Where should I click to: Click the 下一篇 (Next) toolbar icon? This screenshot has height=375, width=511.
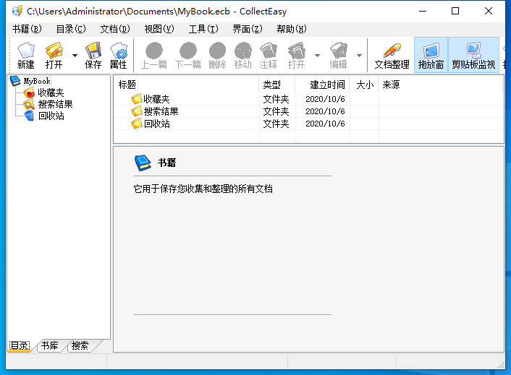(188, 55)
